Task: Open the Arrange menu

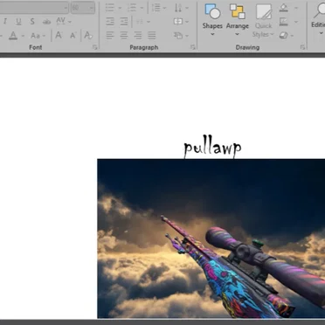Action: point(238,19)
